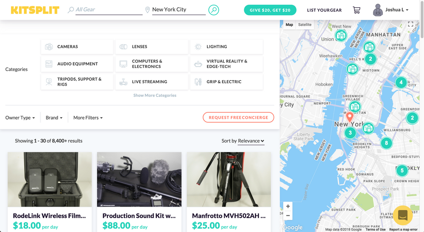Click Request Free Concierge button
Screen dimensions: 424x232
pyautogui.click(x=238, y=117)
